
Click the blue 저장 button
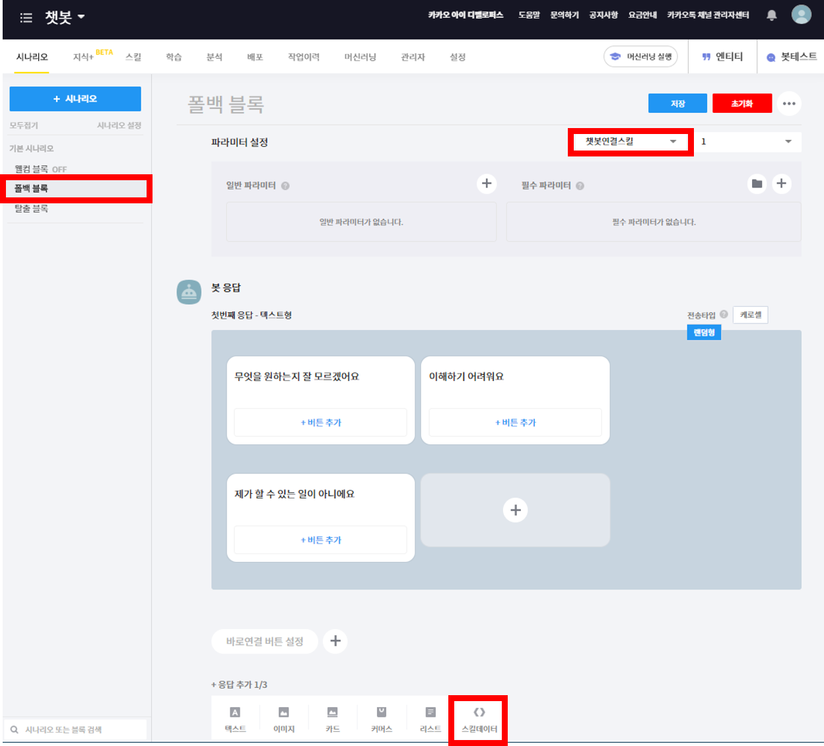click(677, 104)
